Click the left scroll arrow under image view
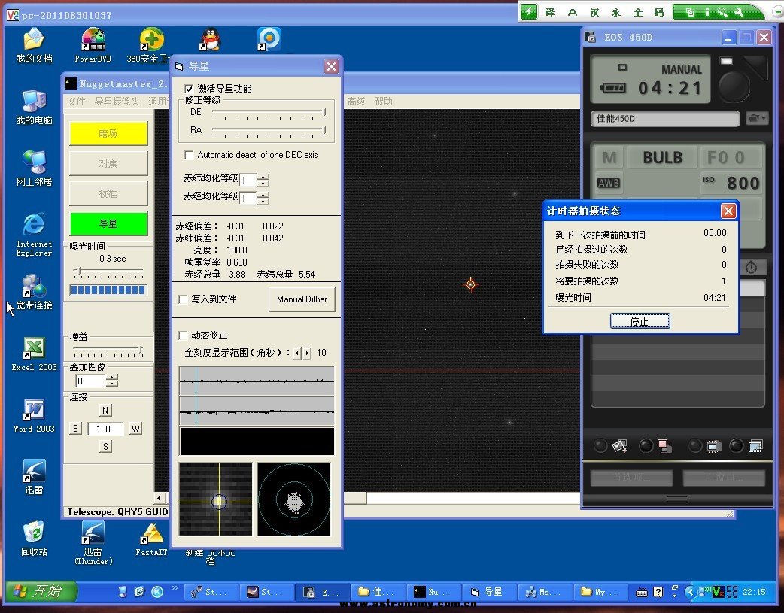 [160, 498]
